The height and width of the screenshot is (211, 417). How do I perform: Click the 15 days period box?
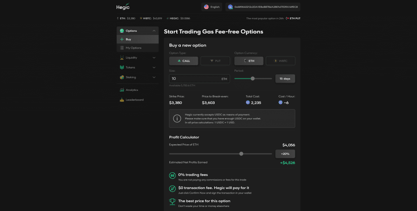285,79
